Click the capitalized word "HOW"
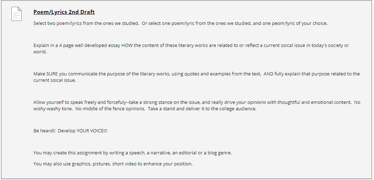 point(127,46)
